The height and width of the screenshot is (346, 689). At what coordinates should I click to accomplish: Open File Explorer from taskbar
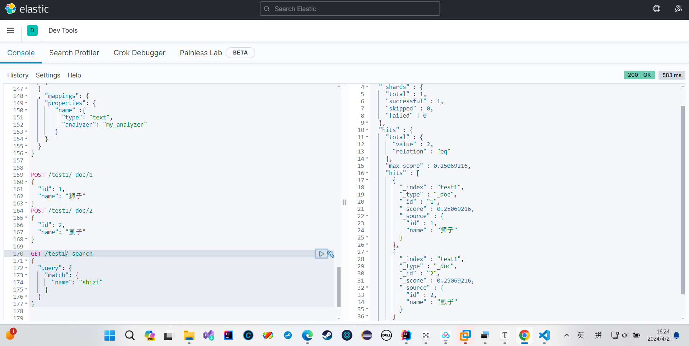(x=189, y=336)
